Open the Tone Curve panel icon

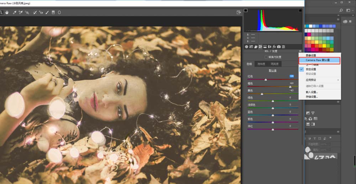pyautogui.click(x=251, y=47)
